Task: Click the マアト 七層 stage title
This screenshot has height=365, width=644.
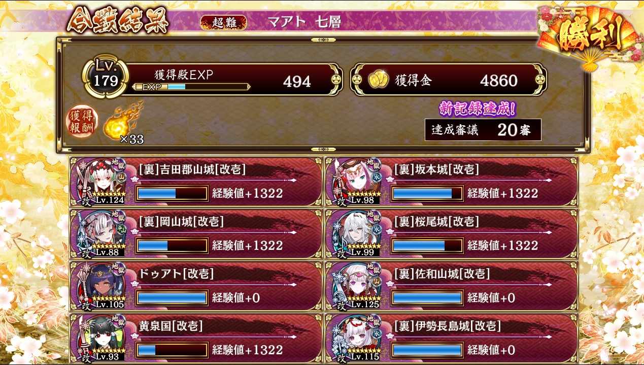Action: tap(304, 22)
